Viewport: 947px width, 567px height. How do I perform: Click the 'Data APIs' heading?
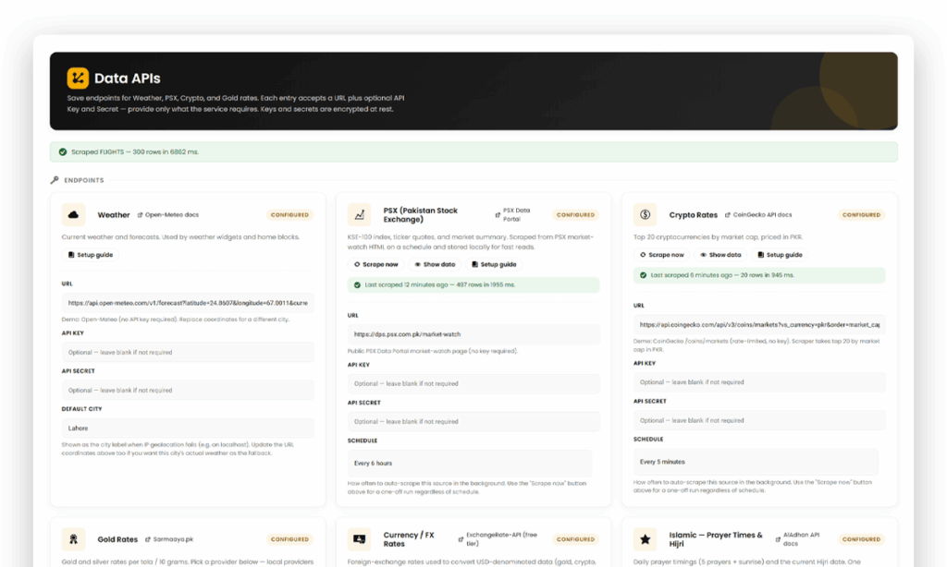pos(128,78)
